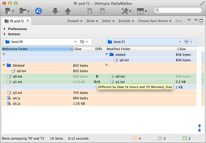Click the green changed items count swatch
Screen dimensions: 206x143
[x=185, y=138]
